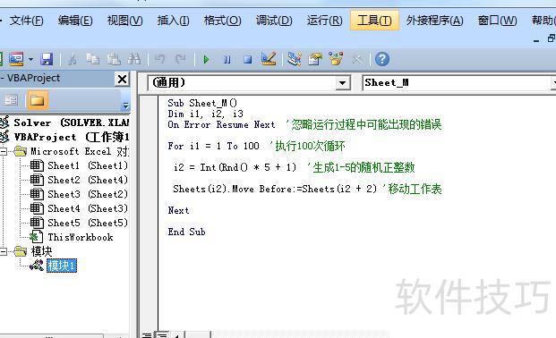
Task: Click the code pane left scroll arrow
Action: tap(176, 334)
